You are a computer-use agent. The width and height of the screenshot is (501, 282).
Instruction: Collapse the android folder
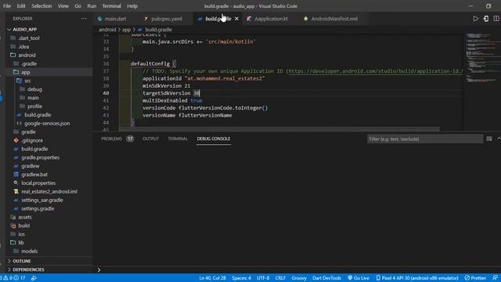(27, 56)
